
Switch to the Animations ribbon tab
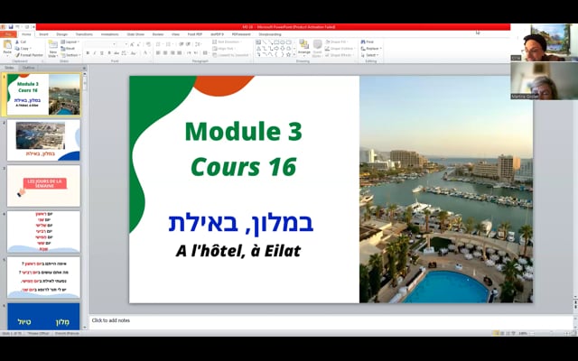(110, 34)
